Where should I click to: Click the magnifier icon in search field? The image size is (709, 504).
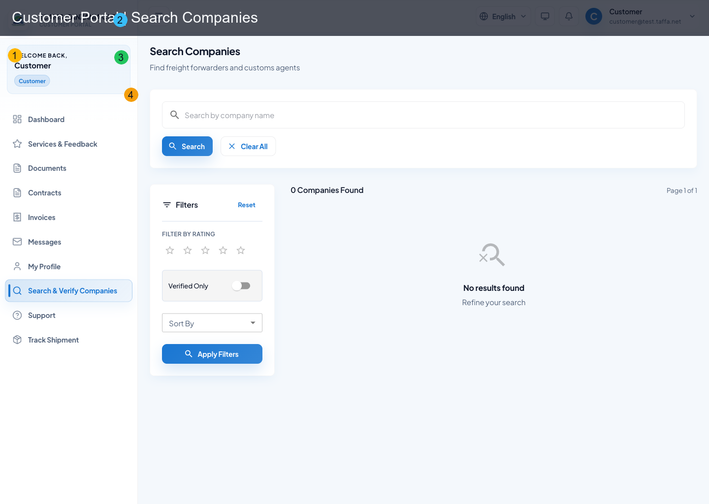174,115
